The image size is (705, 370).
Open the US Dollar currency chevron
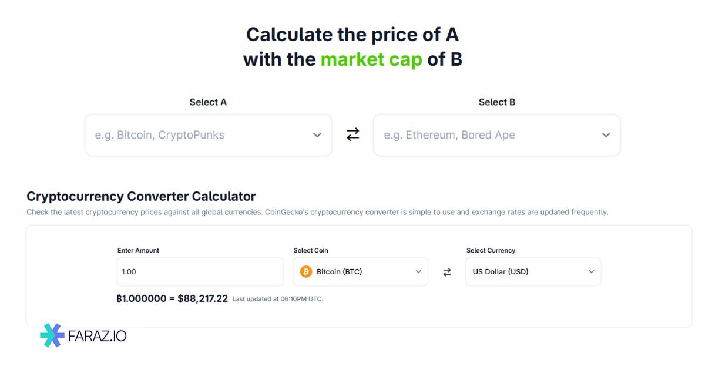pyautogui.click(x=591, y=272)
